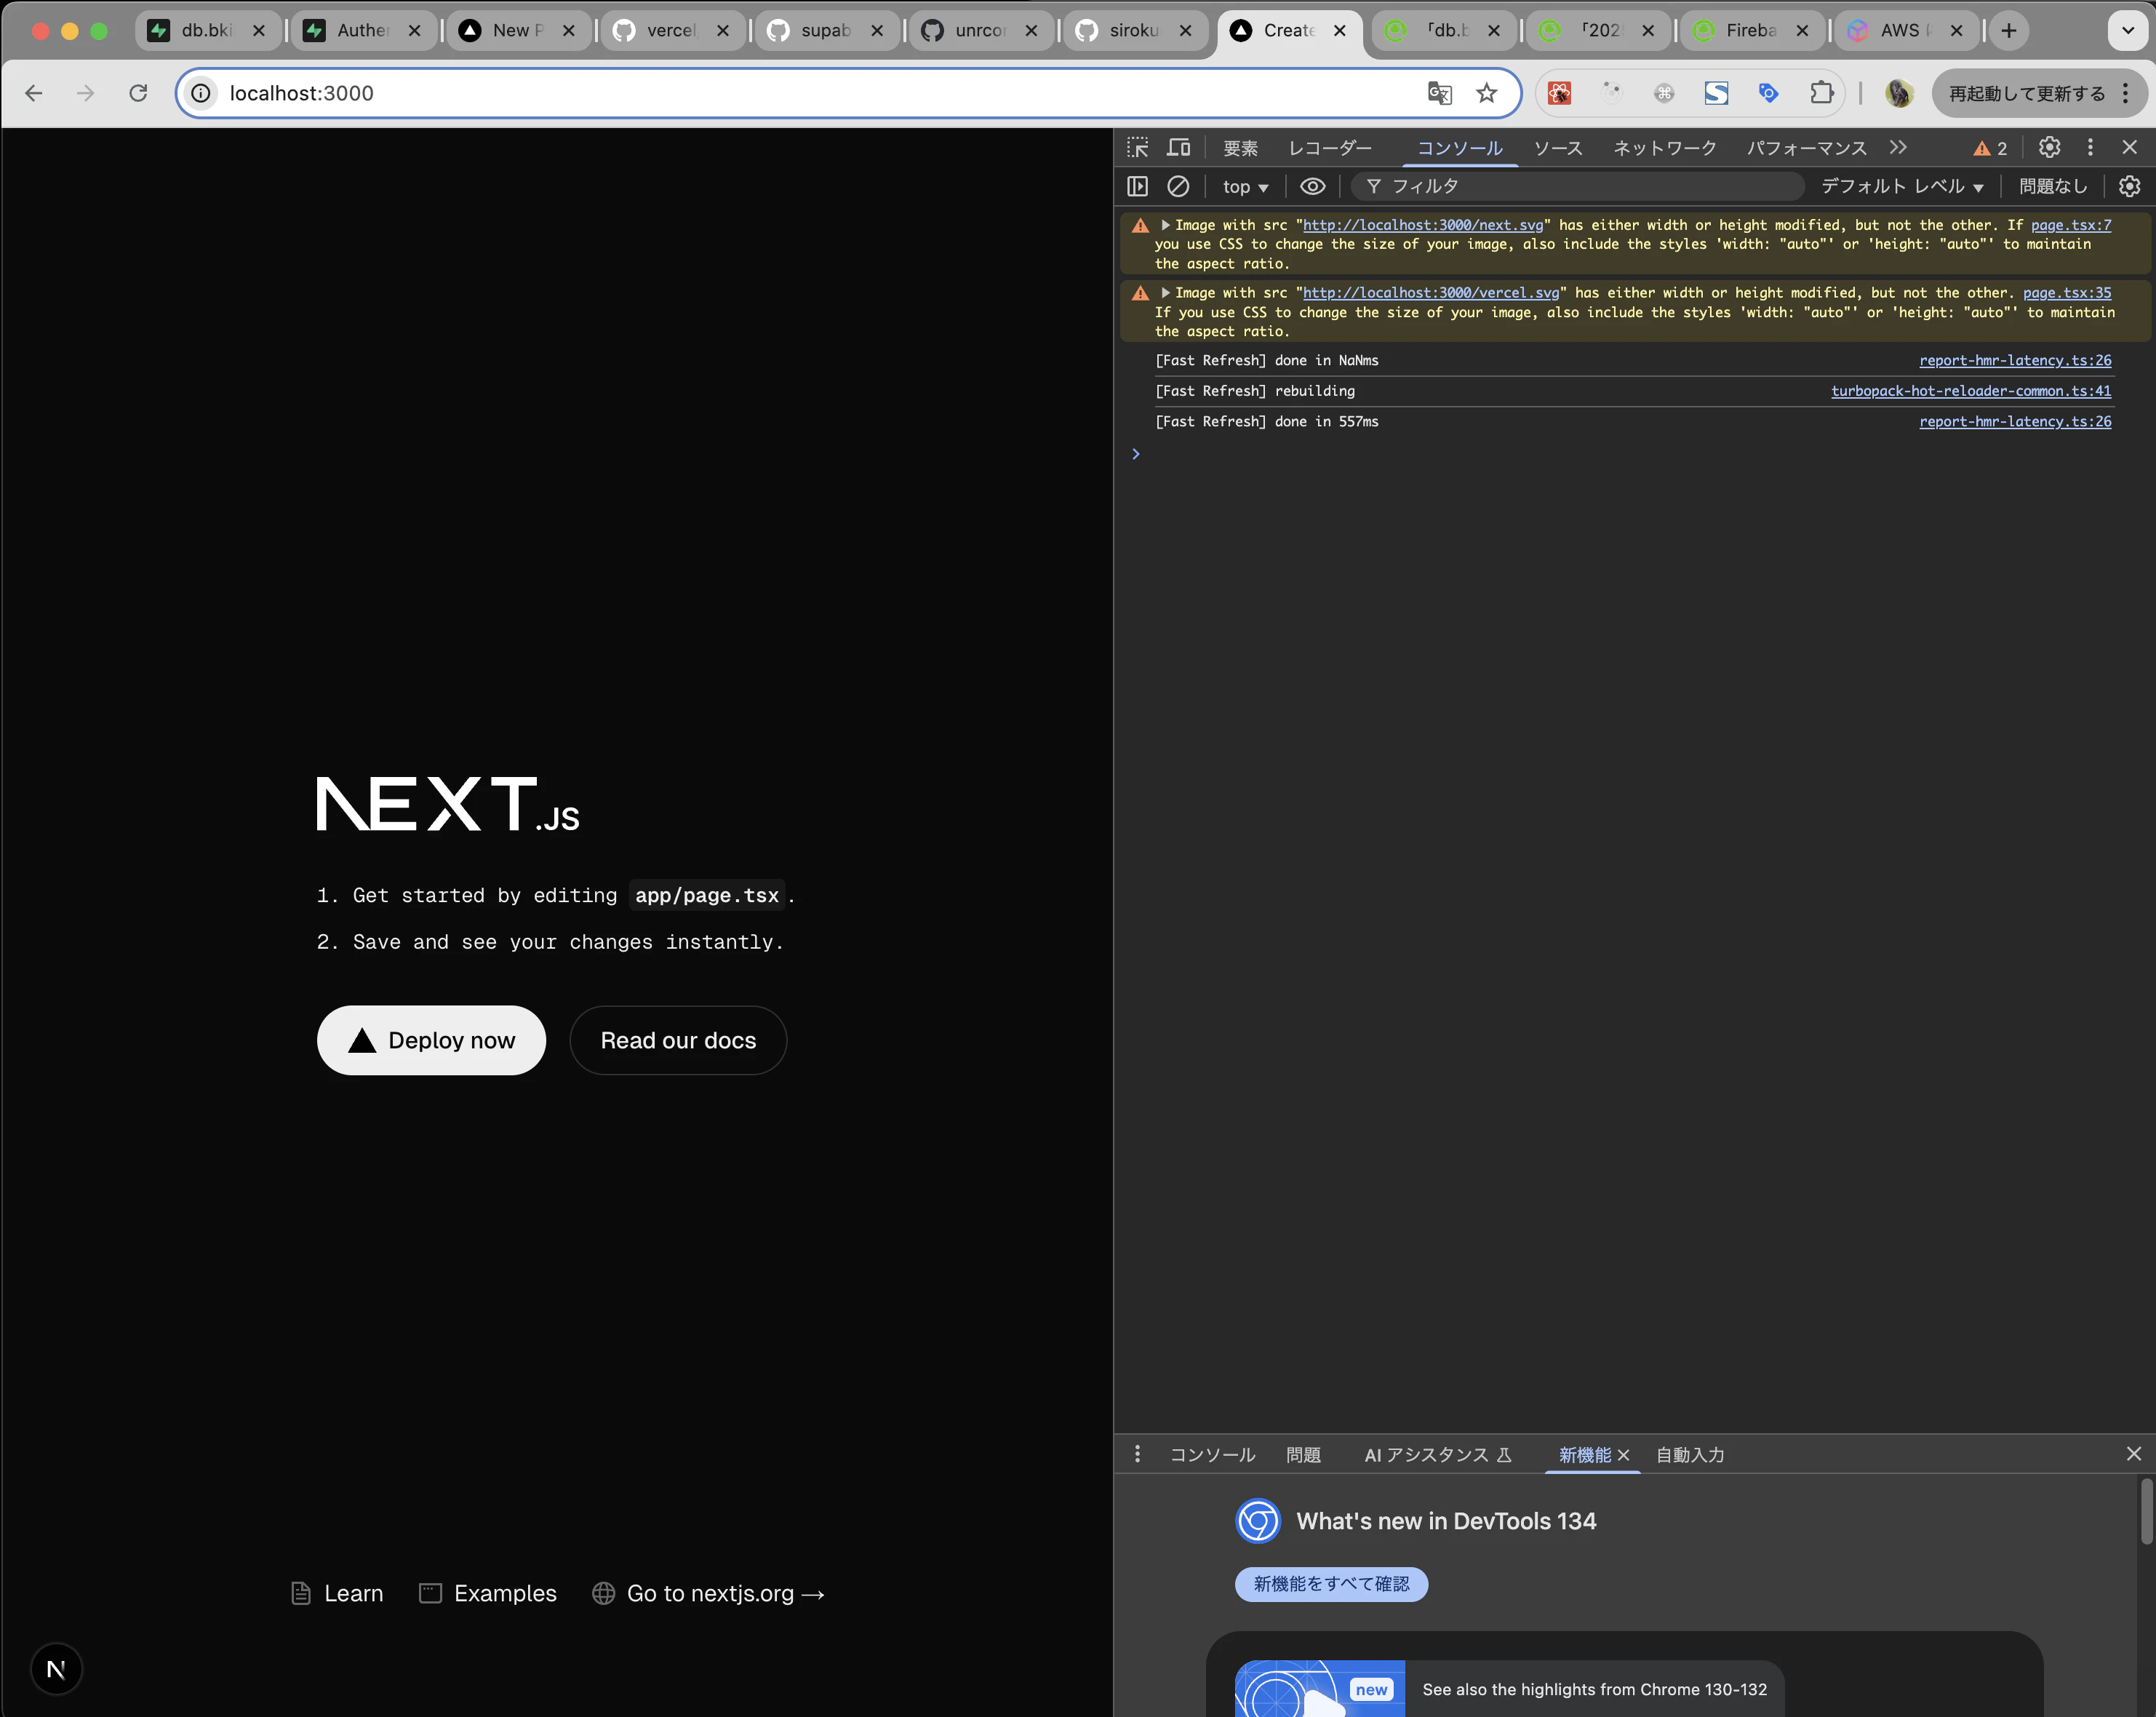This screenshot has width=2156, height=1717.
Task: Open DevTools settings gear in the top bar
Action: click(x=2049, y=147)
